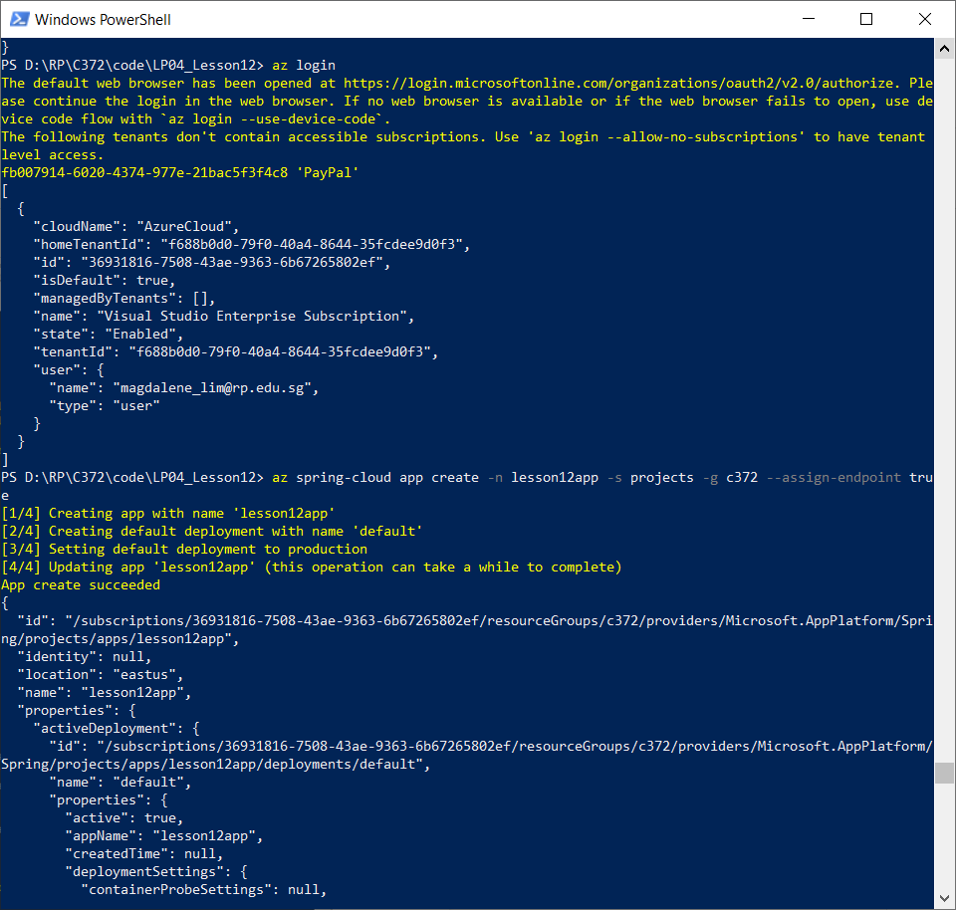Click the cloudName AzureCloud value
The image size is (956, 910).
tap(134, 226)
